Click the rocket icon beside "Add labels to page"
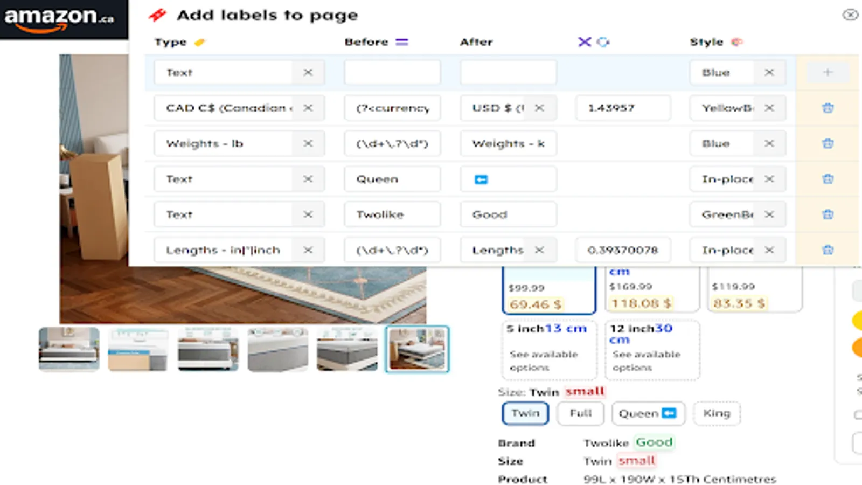 click(156, 15)
